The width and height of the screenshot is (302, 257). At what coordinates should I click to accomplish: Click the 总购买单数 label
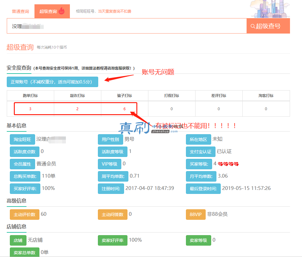point(25,176)
